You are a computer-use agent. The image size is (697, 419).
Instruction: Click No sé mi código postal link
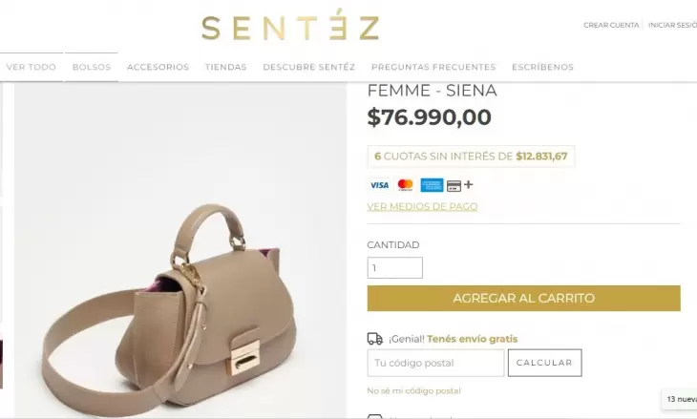(413, 391)
